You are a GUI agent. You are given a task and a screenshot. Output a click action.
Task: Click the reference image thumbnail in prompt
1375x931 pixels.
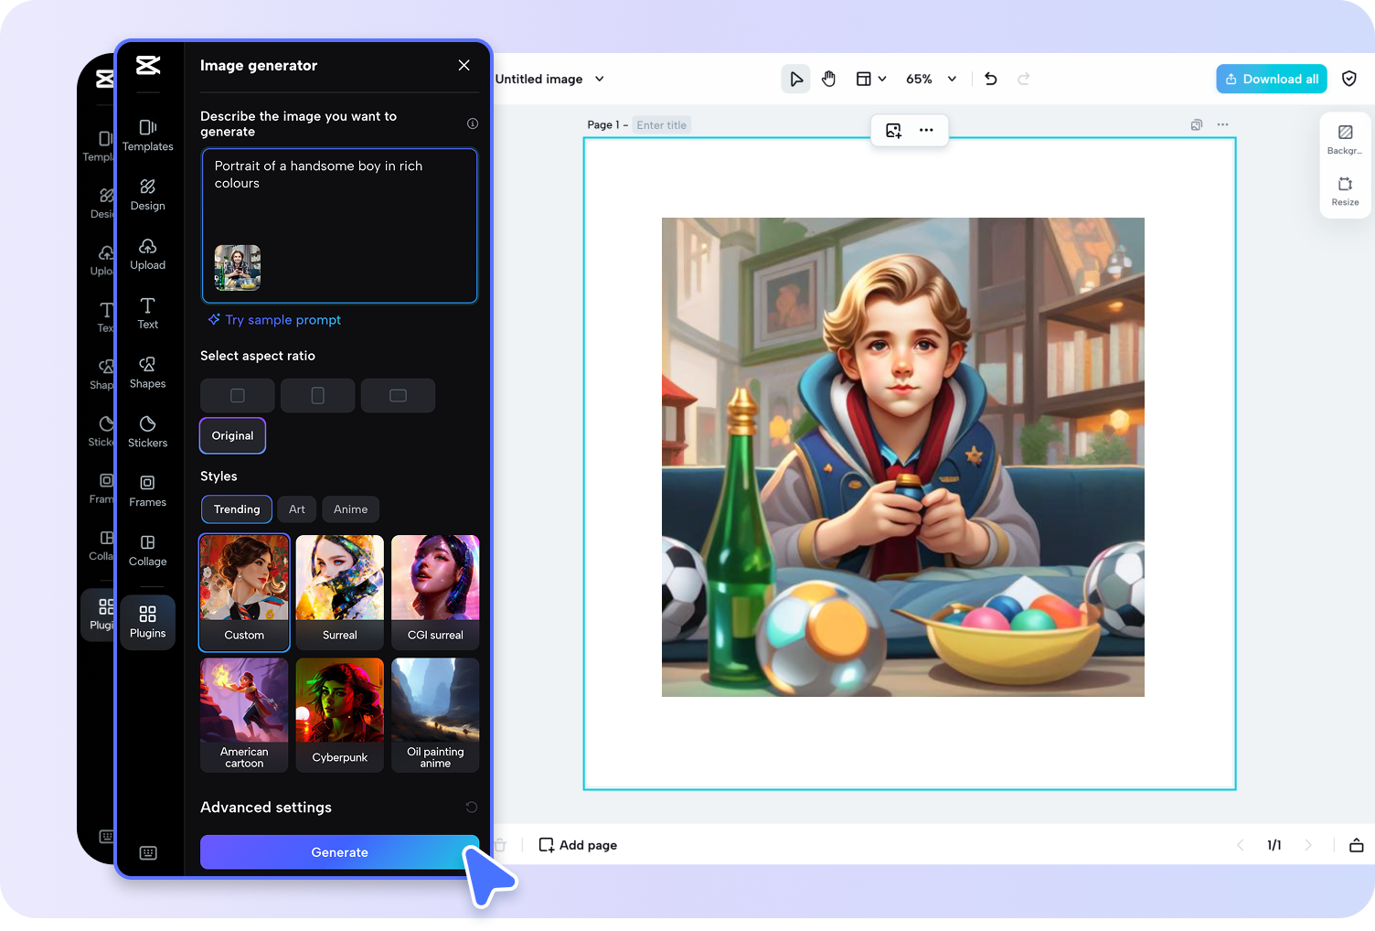(238, 267)
